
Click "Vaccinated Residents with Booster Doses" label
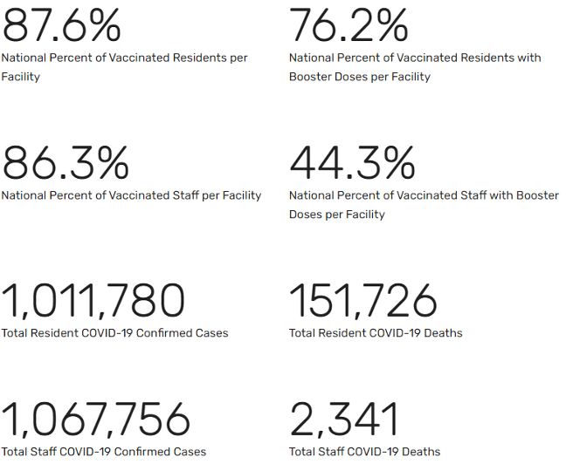[415, 58]
